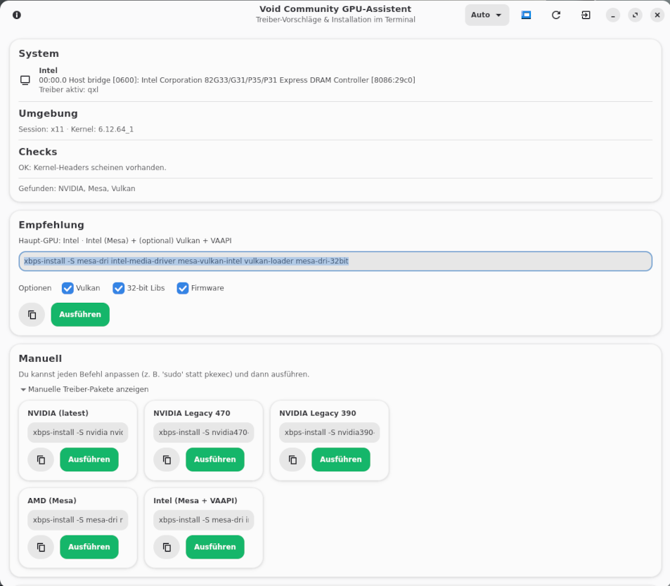Click the exit arrow icon in header
The width and height of the screenshot is (670, 586).
586,15
